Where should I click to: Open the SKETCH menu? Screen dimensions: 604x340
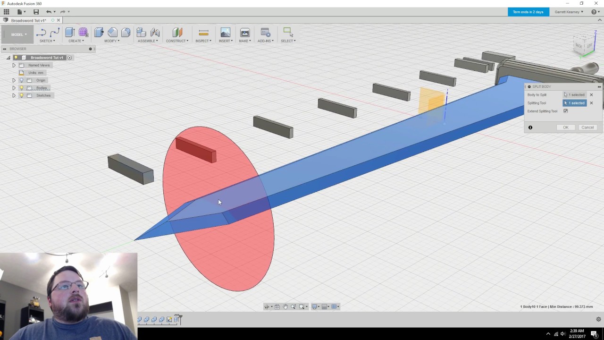[47, 41]
